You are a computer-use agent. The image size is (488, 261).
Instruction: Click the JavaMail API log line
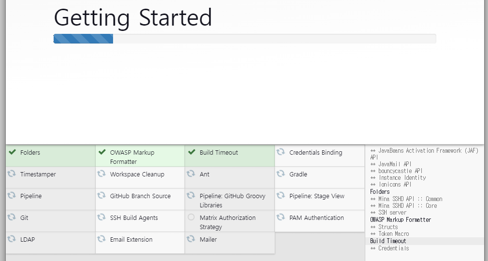tap(391, 164)
